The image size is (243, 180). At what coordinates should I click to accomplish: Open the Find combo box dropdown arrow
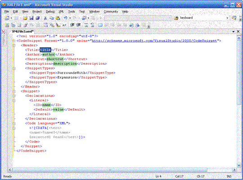[x=227, y=18]
